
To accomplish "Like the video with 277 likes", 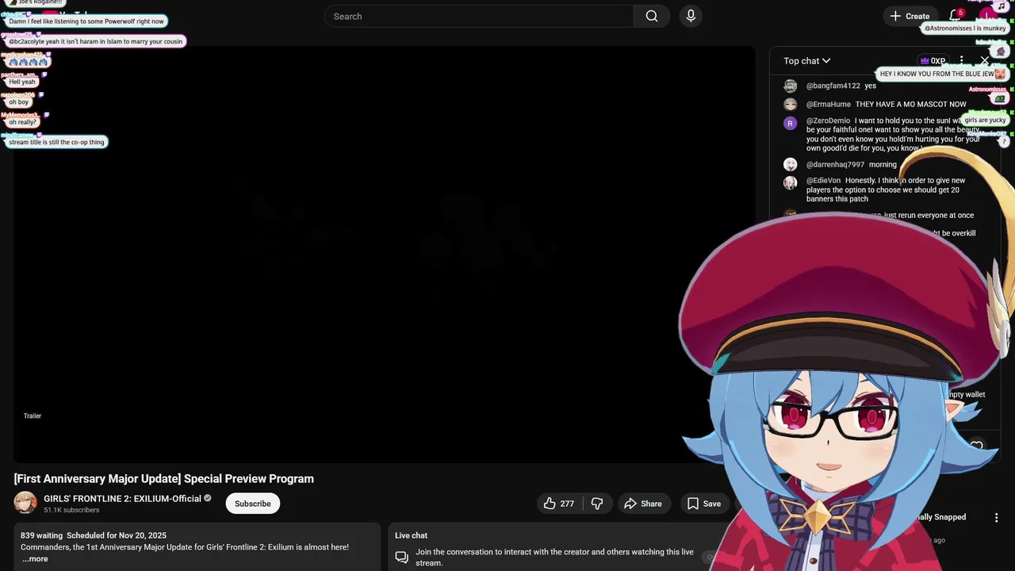I will tap(559, 504).
